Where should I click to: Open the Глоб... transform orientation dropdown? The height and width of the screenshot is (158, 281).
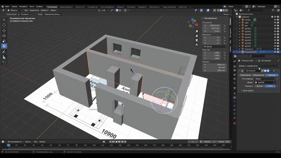[x=104, y=11]
